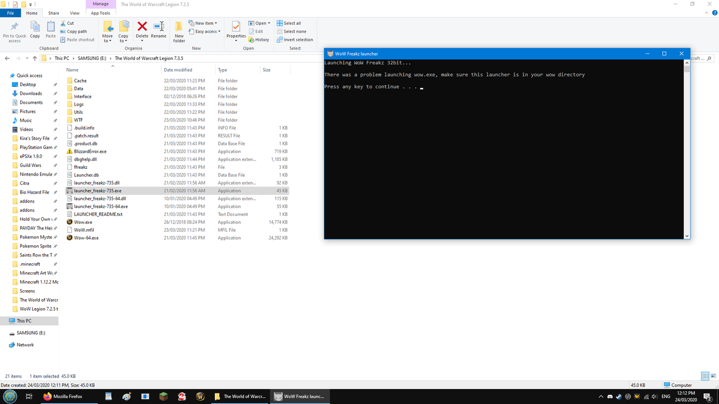
Task: Open Downloads in the navigation pane
Action: [x=31, y=94]
